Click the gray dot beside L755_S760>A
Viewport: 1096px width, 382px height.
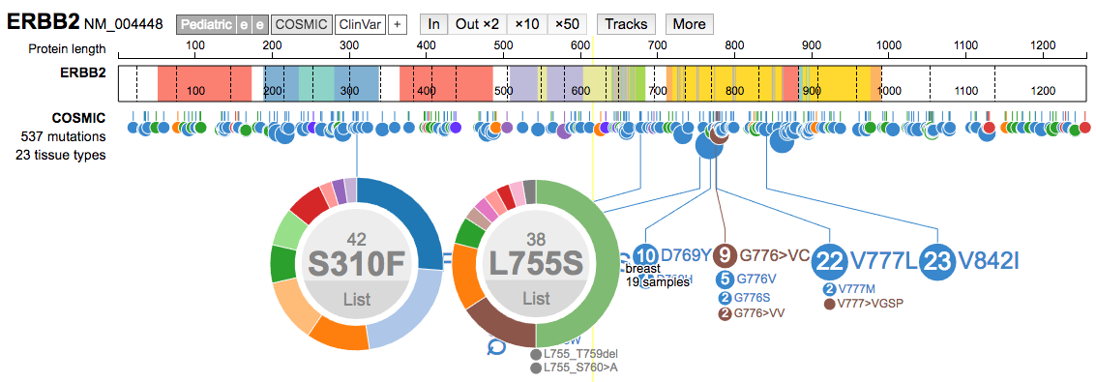(535, 368)
